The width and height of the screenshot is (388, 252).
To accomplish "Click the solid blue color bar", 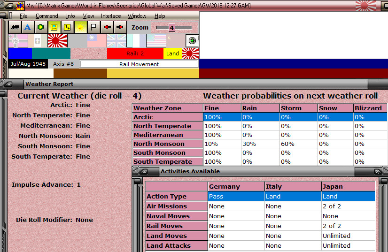I will (x=20, y=53).
